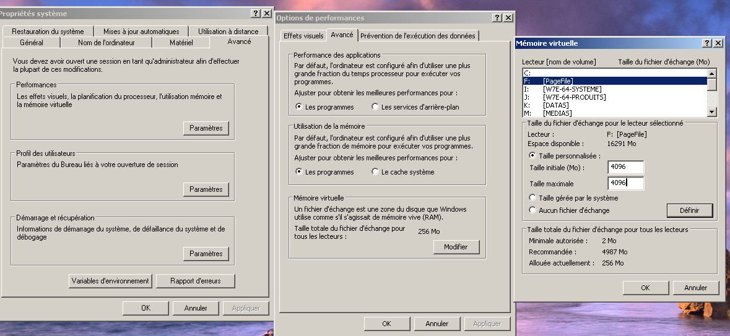Select Avancé tab in Options de performances

click(342, 35)
